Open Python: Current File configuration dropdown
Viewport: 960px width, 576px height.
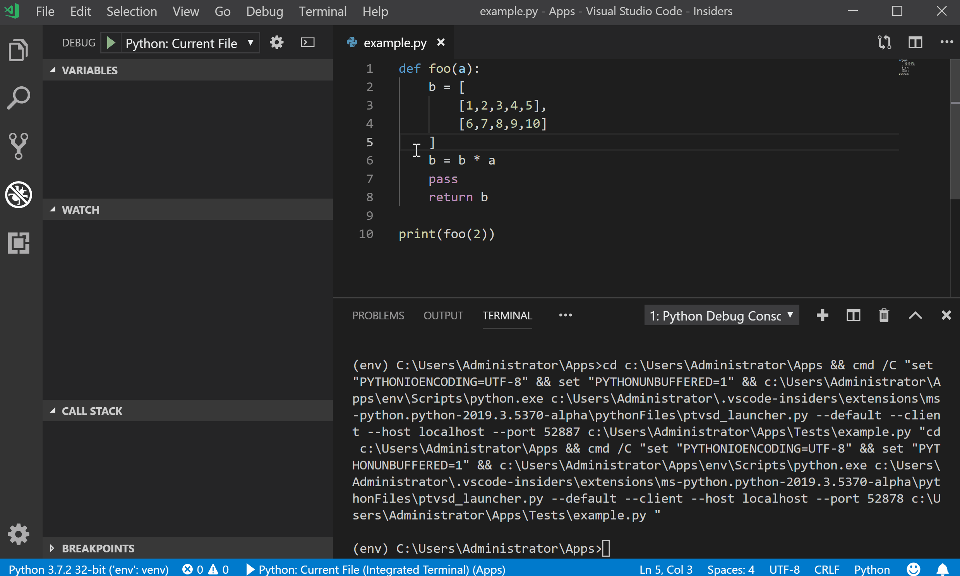[x=190, y=43]
